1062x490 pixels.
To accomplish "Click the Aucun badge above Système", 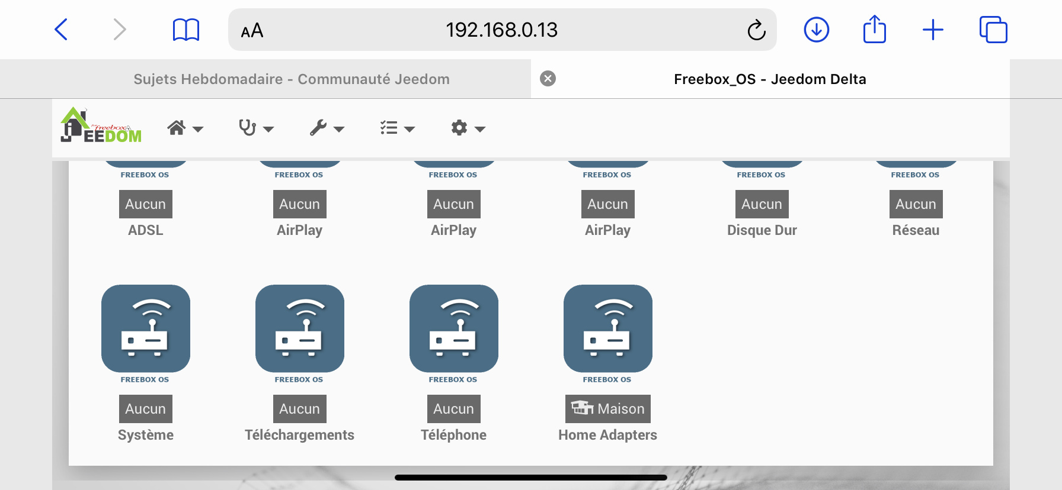I will tap(146, 409).
